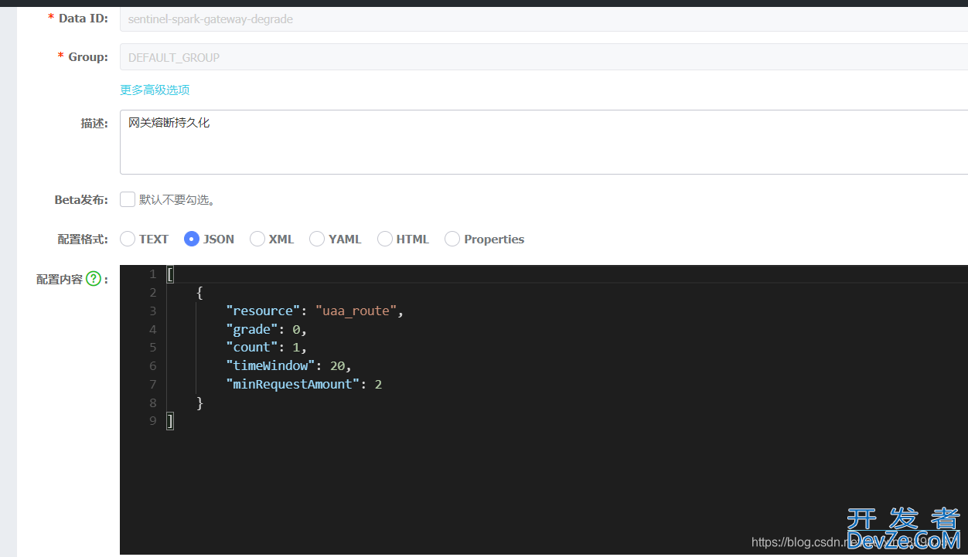Select the TEXT format radio button
Screen dimensions: 968x557
tap(128, 239)
